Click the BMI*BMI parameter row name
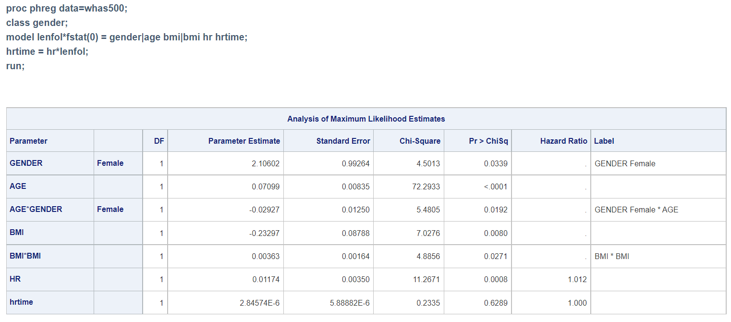Image resolution: width=731 pixels, height=322 pixels. [25, 256]
